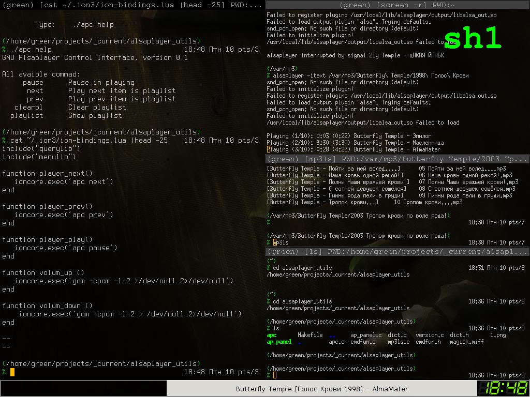
Task: Click the 'gom -cpcm -l-2' exec line
Action: point(130,314)
